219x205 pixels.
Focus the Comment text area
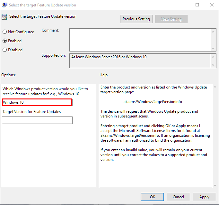[140, 40]
